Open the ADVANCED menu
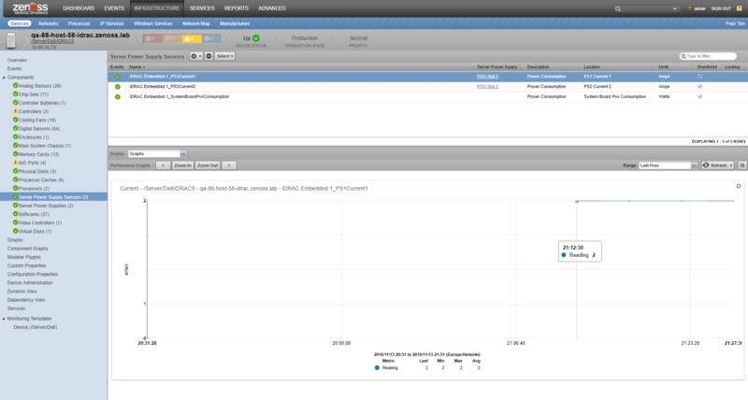748x400 pixels. pos(272,8)
